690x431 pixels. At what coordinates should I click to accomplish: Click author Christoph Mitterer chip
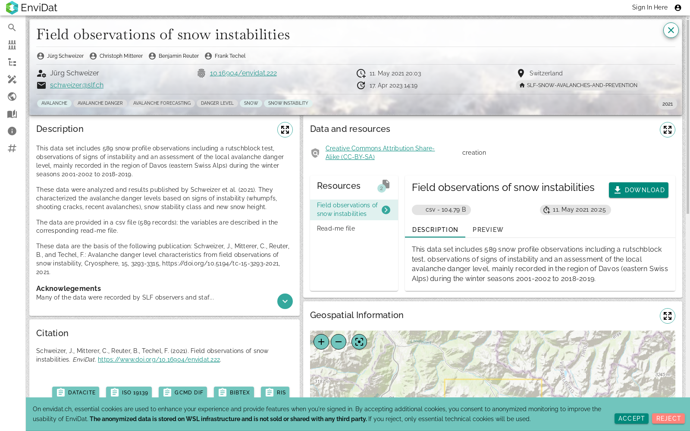(x=116, y=56)
